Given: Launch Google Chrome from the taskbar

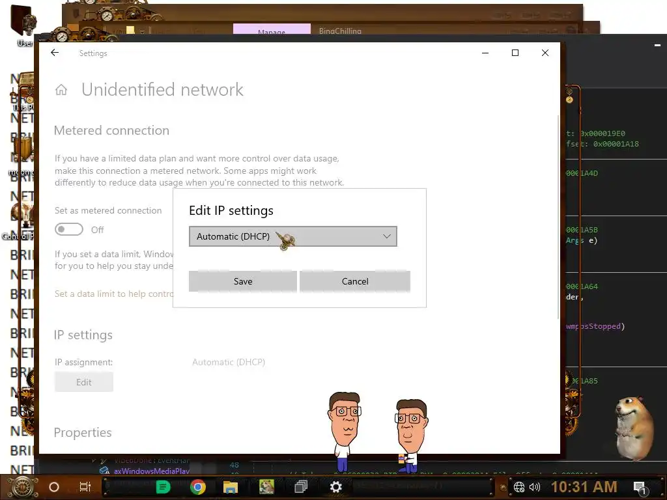Looking at the screenshot, I should click(x=198, y=487).
